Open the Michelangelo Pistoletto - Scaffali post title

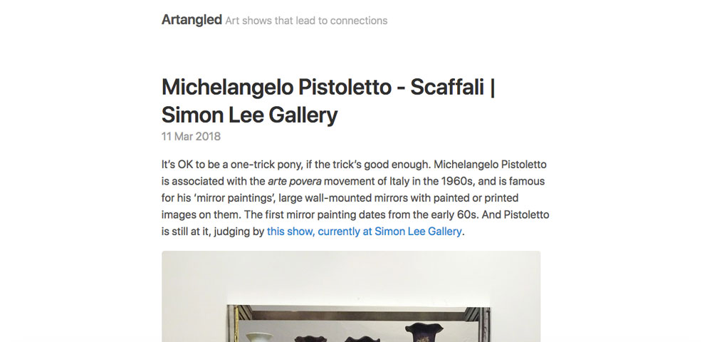coord(328,101)
